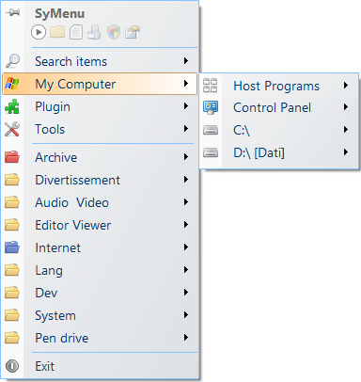Expand the Editor Viewer submenu arrow

(186, 225)
